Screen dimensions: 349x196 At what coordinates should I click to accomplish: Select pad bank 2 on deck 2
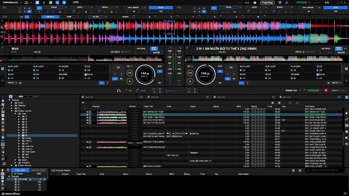click(x=247, y=83)
